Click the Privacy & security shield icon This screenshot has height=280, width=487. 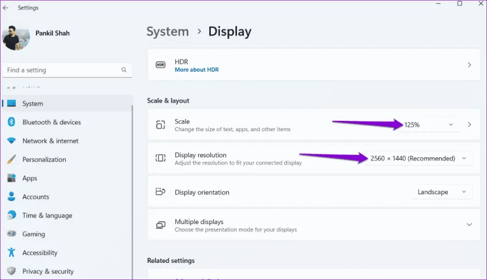(12, 271)
